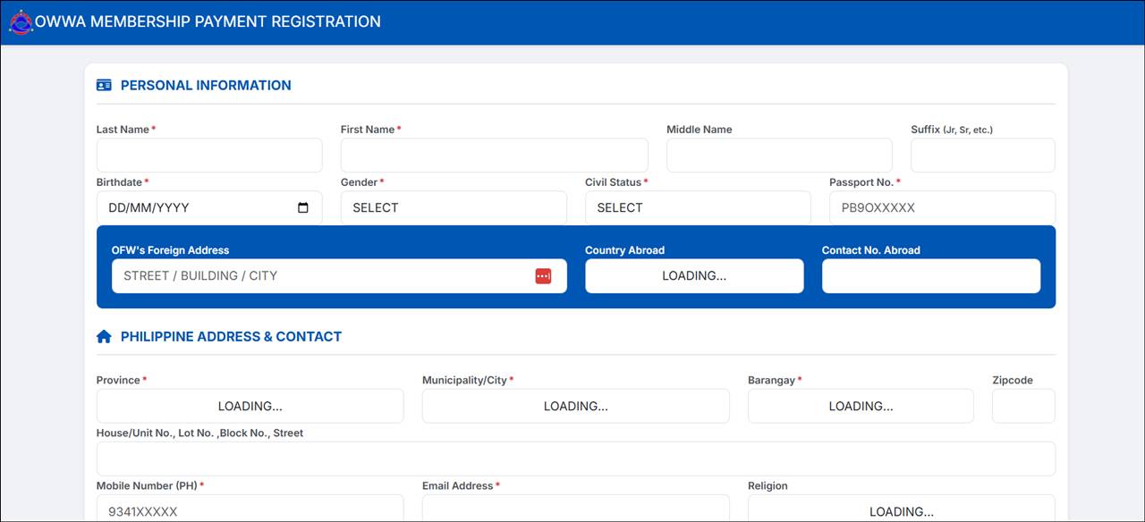Screen dimensions: 1145x522
Task: Focus the Suffix input field
Action: 983,156
